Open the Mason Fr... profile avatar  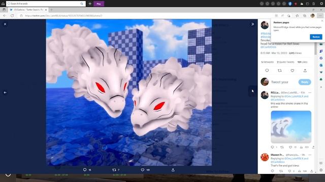[x=265, y=157]
